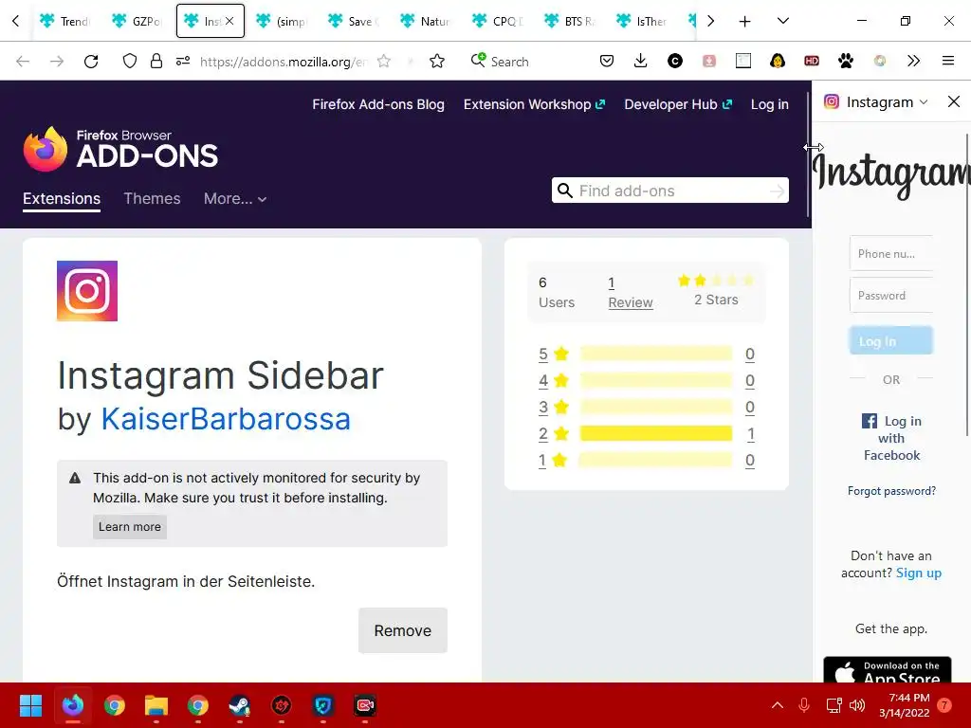The width and height of the screenshot is (971, 728).
Task: Open the 1 Review link
Action: [631, 293]
